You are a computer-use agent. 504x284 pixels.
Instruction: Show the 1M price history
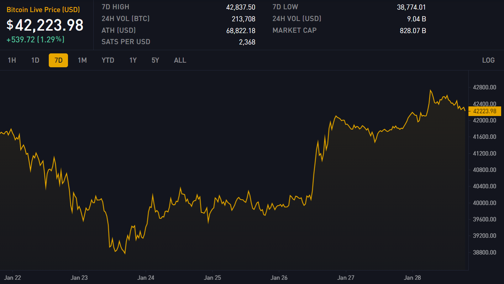[x=82, y=60]
